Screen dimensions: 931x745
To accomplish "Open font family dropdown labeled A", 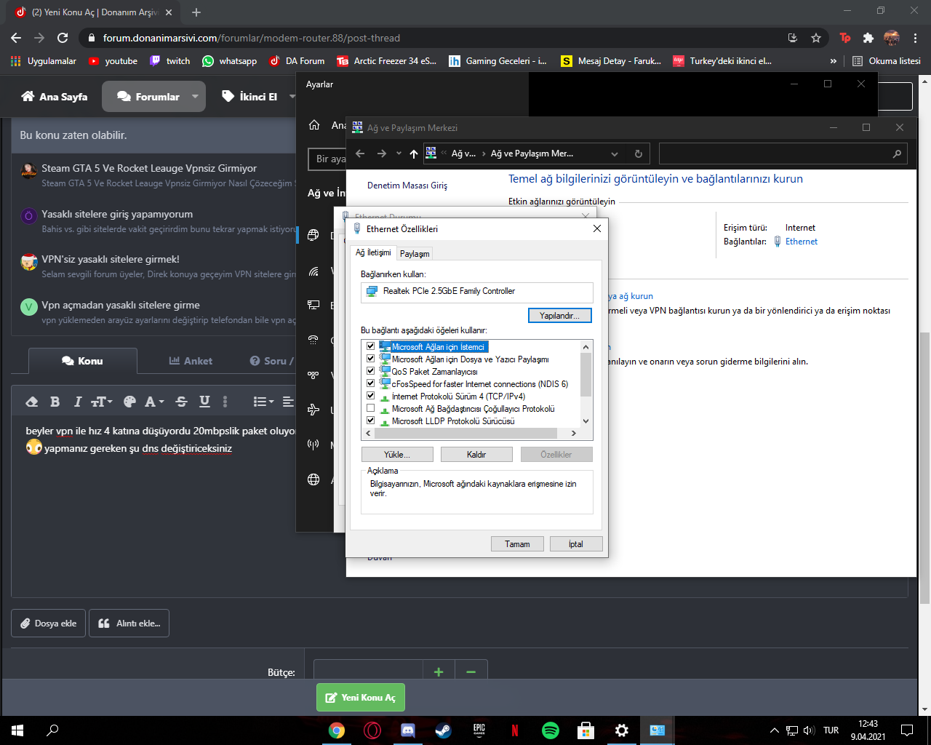I will pyautogui.click(x=154, y=402).
